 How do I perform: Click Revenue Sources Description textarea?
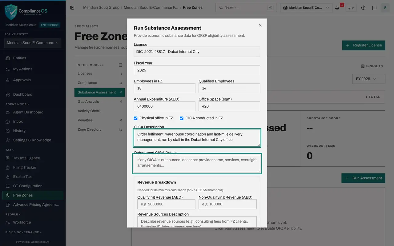tap(197, 222)
